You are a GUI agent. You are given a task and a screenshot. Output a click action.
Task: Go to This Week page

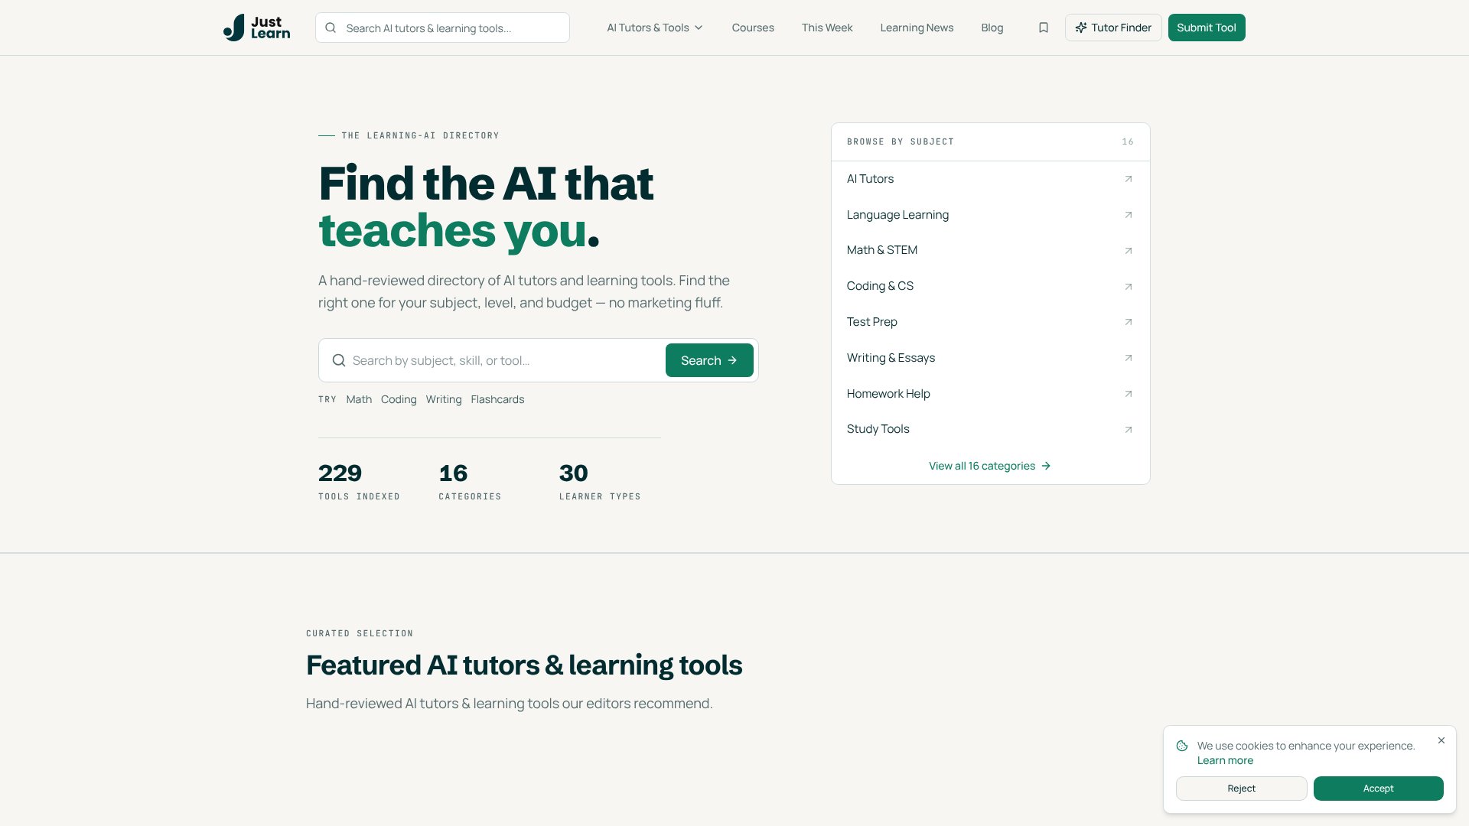[x=827, y=28]
